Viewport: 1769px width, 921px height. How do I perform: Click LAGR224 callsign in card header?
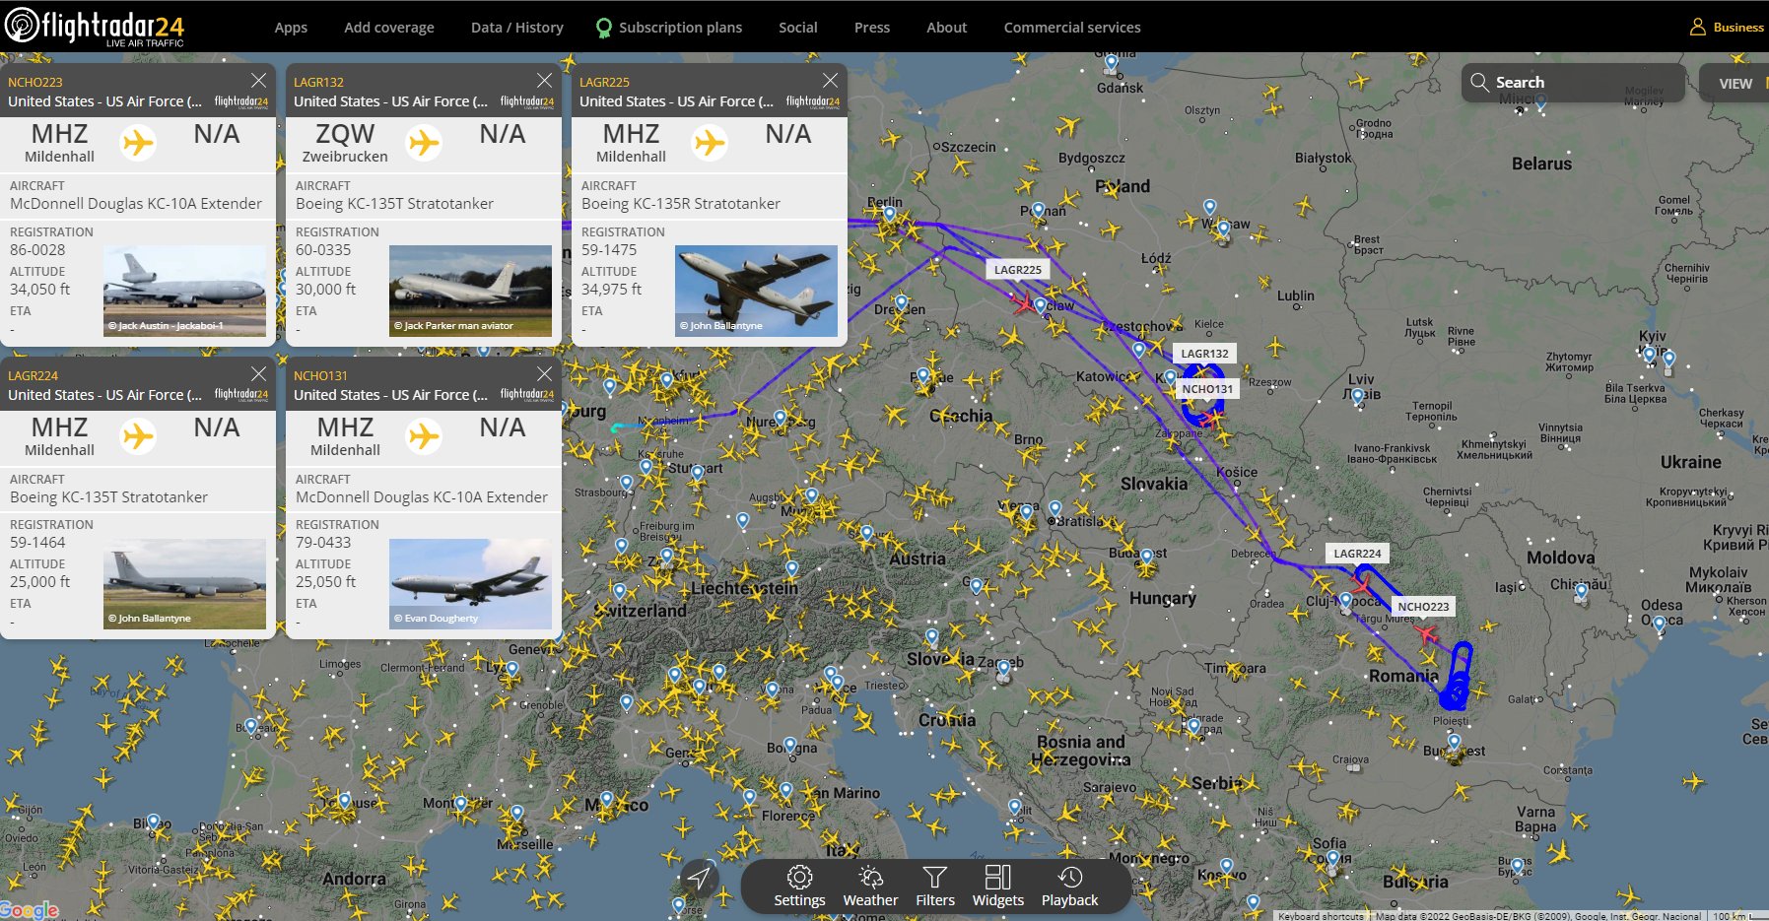(33, 375)
